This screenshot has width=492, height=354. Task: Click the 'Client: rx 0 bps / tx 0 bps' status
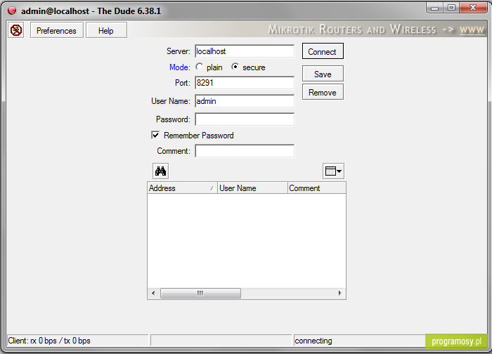point(49,341)
